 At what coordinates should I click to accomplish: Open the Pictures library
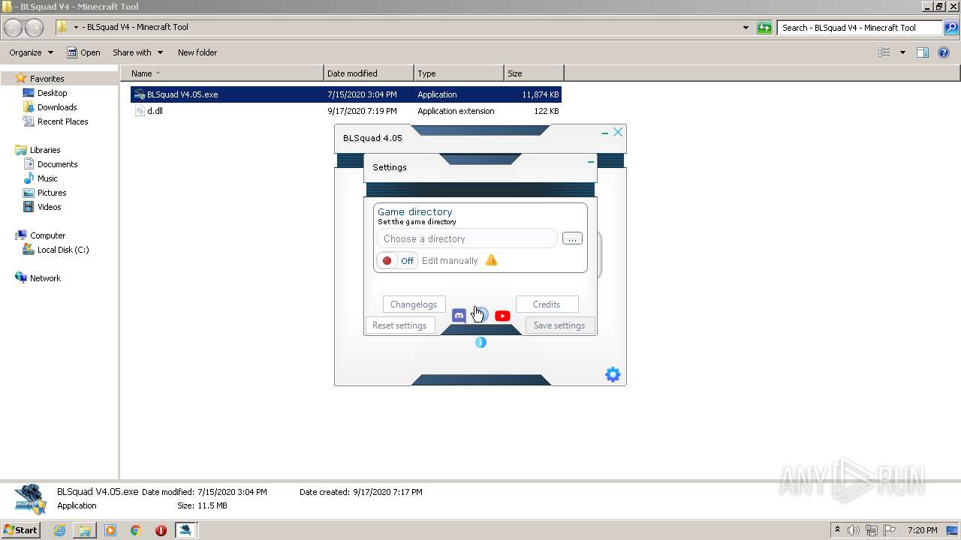[x=52, y=193]
